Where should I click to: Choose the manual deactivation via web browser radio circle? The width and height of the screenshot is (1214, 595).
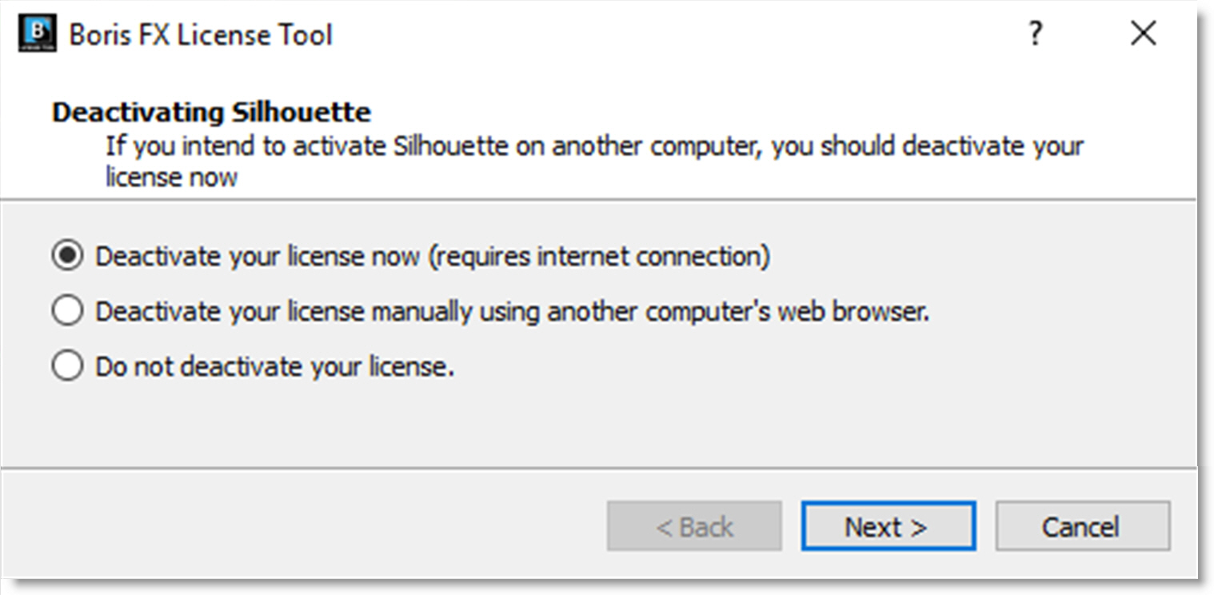pyautogui.click(x=67, y=311)
